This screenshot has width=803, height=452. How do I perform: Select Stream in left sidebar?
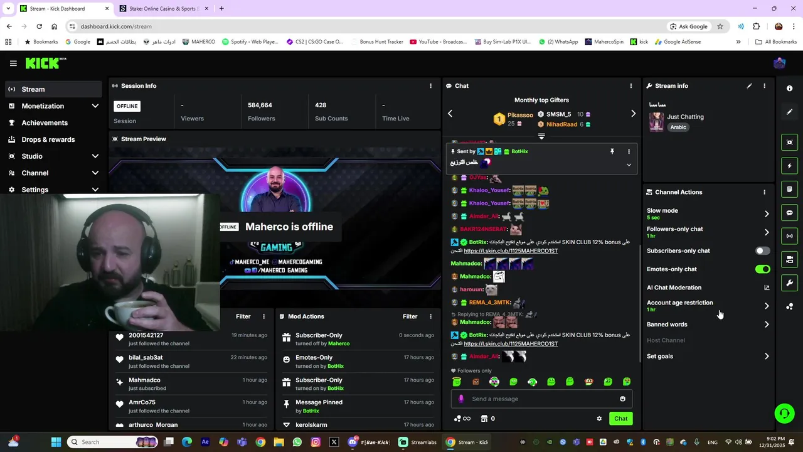(x=54, y=89)
